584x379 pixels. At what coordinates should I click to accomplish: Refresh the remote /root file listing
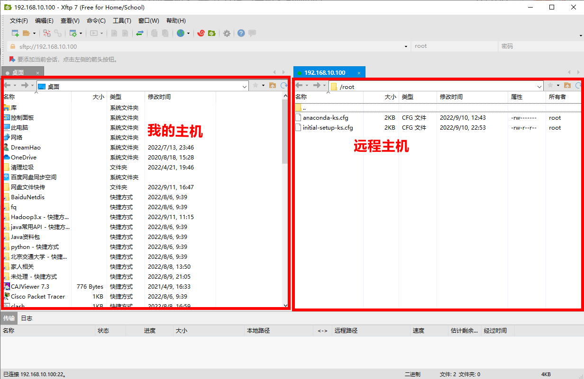click(578, 86)
